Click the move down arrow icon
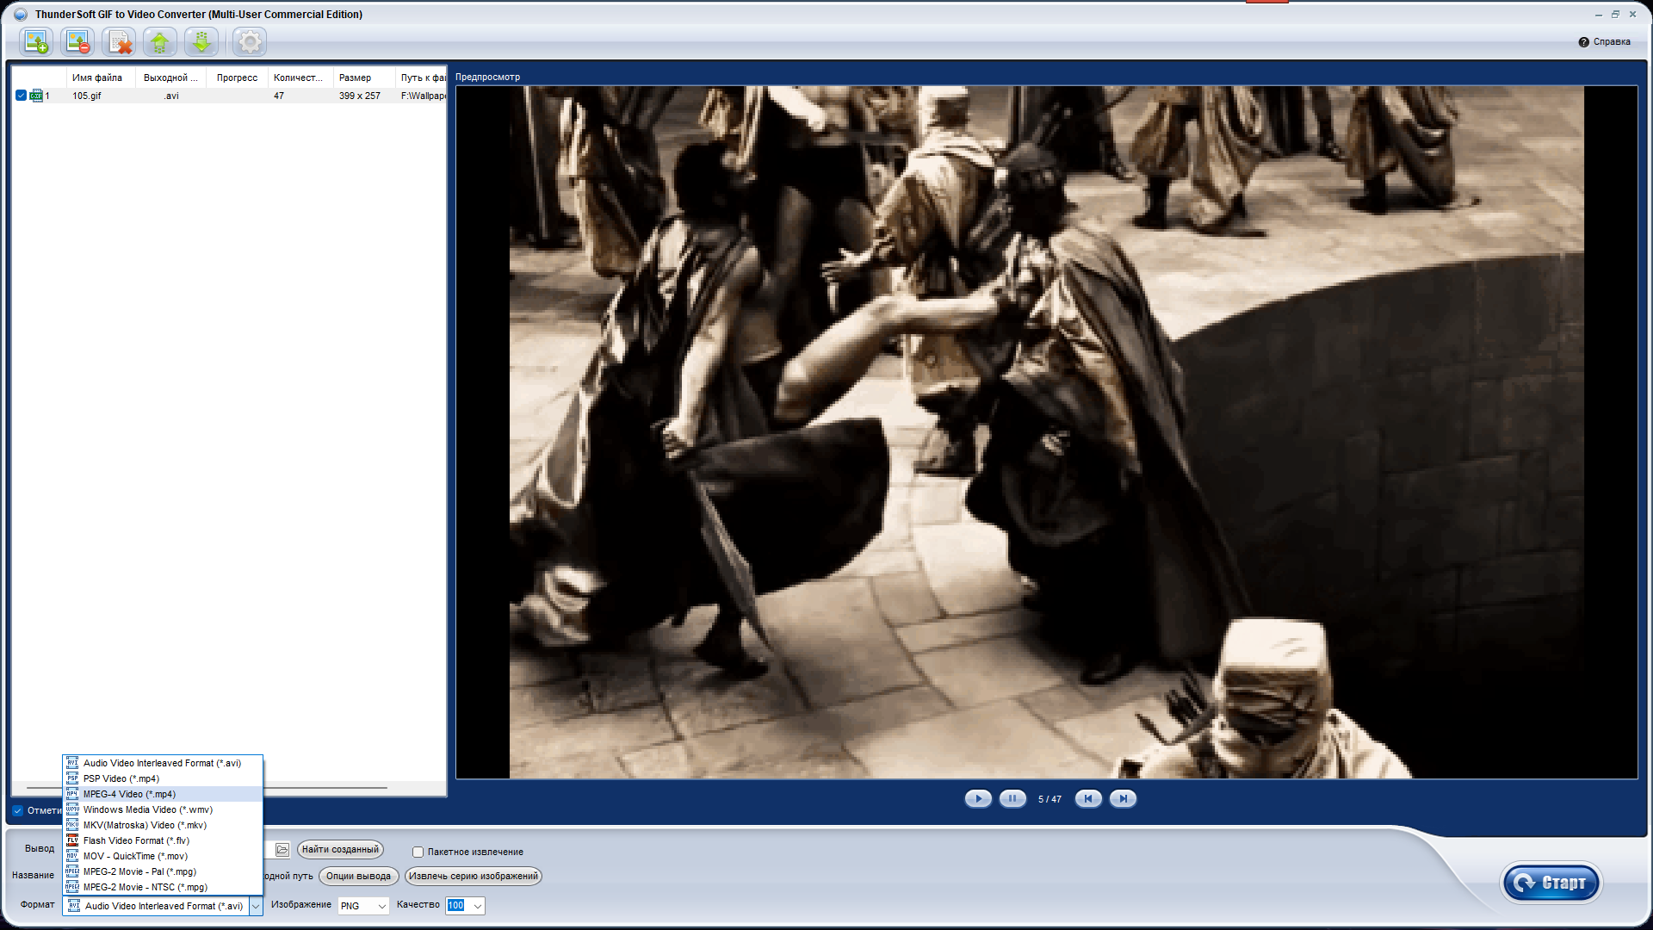1653x930 pixels. click(x=201, y=41)
